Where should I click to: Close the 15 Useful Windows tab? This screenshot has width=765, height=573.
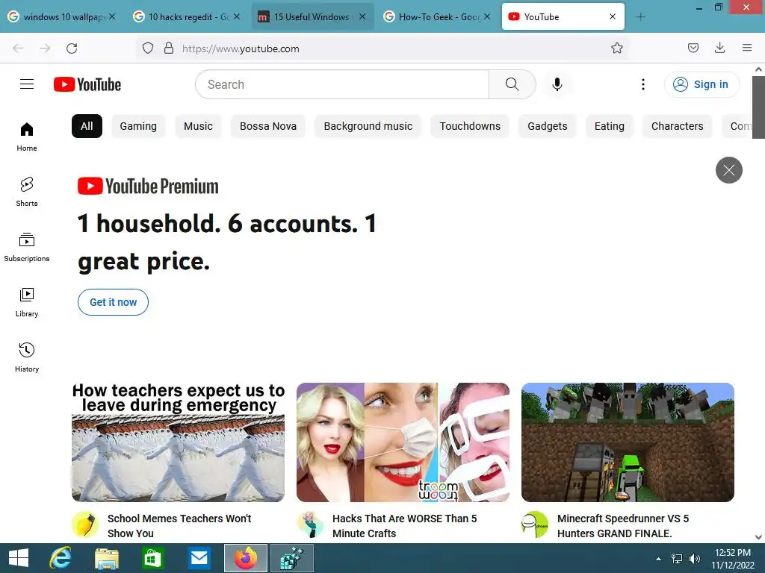pos(362,16)
